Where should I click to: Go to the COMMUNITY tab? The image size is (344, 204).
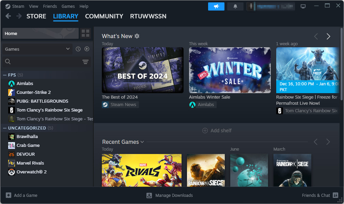(104, 16)
